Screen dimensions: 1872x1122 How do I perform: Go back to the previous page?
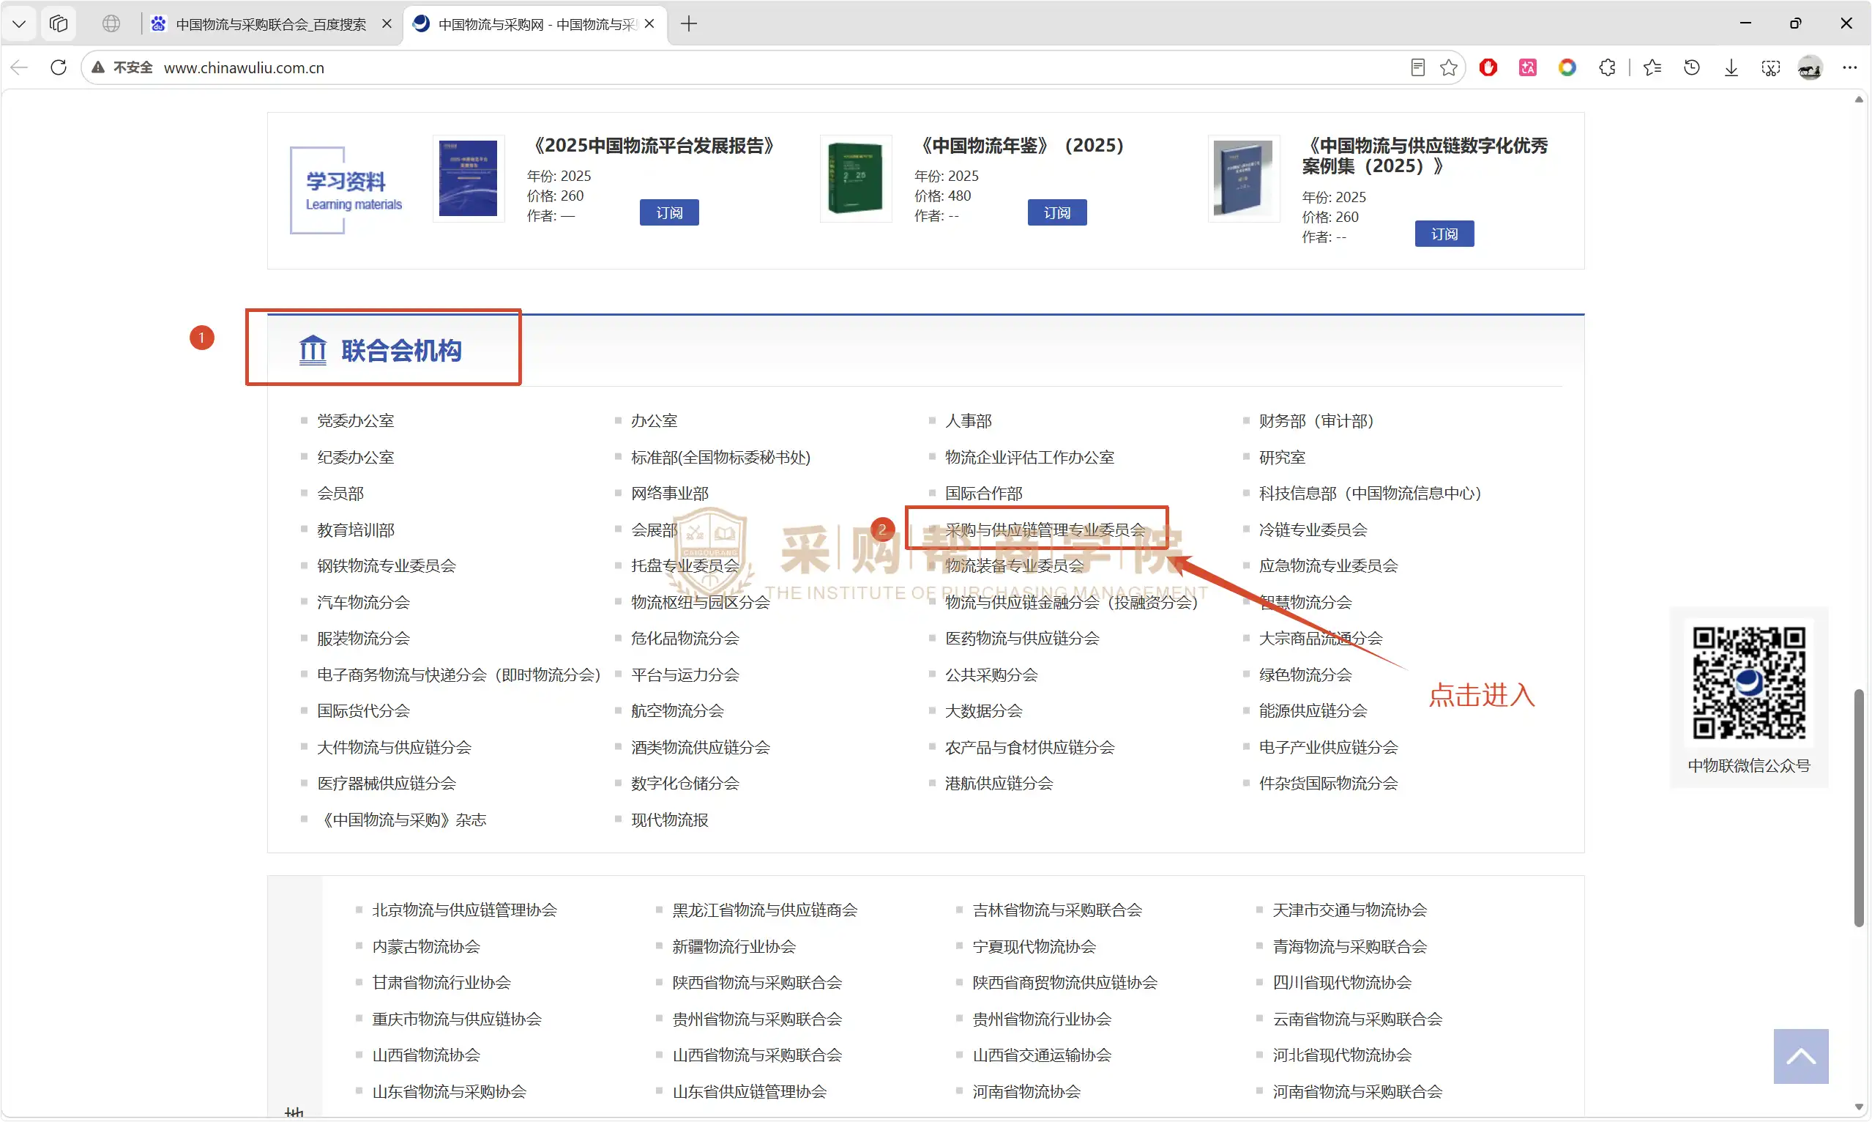(20, 67)
